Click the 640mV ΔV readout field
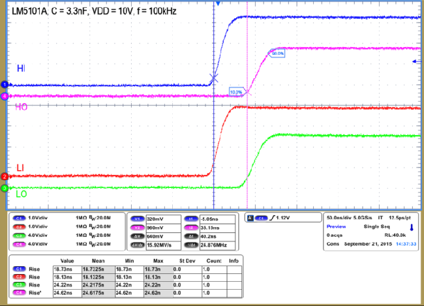 coord(163,236)
